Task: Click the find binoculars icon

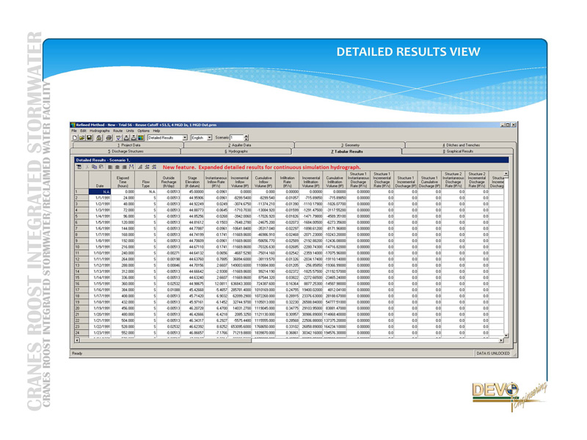Action: (131, 167)
